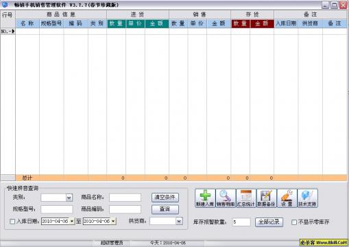Minimize the window via title bar button
The image size is (349, 247).
tap(326, 5)
